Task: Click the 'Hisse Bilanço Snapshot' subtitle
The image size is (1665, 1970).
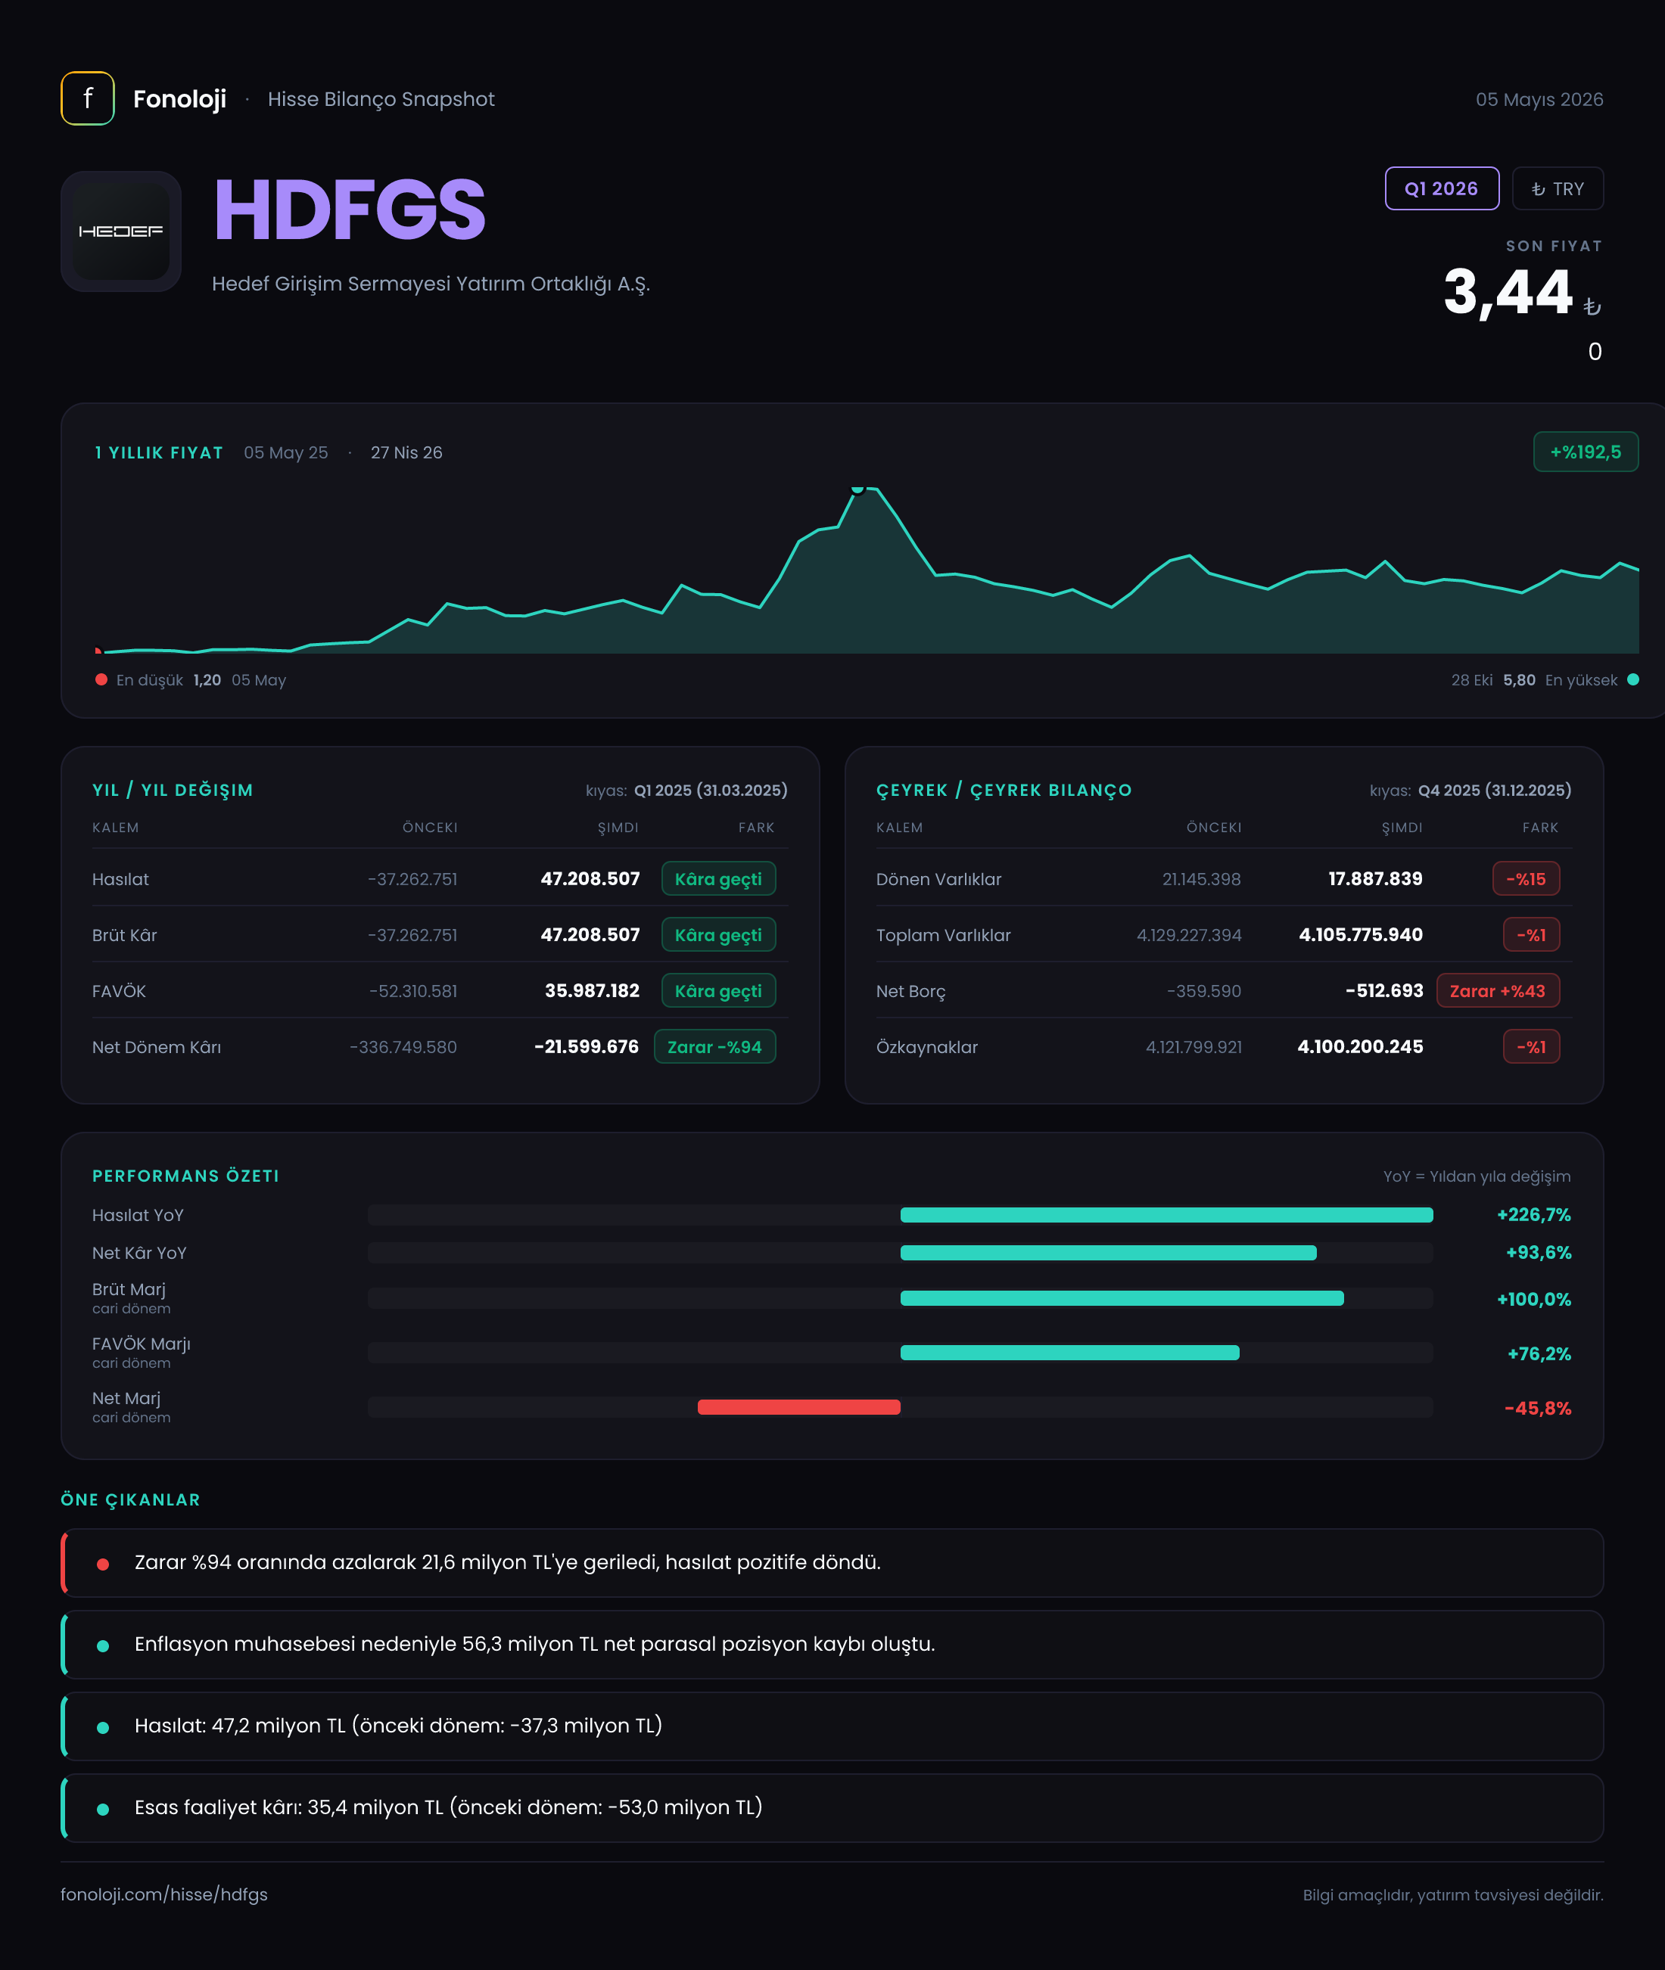Action: point(381,99)
